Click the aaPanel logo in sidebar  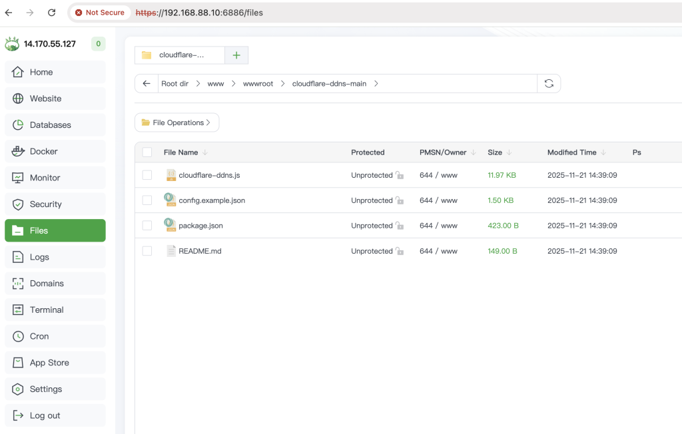[x=12, y=45]
